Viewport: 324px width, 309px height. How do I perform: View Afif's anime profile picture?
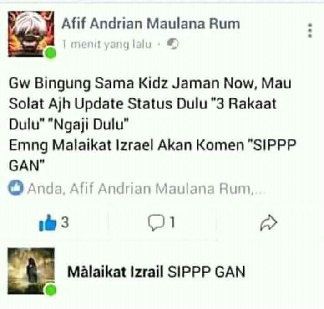[x=31, y=34]
